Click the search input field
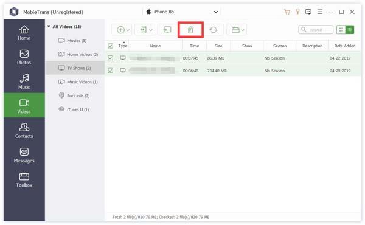This screenshot has width=365, height=225. tap(316, 30)
